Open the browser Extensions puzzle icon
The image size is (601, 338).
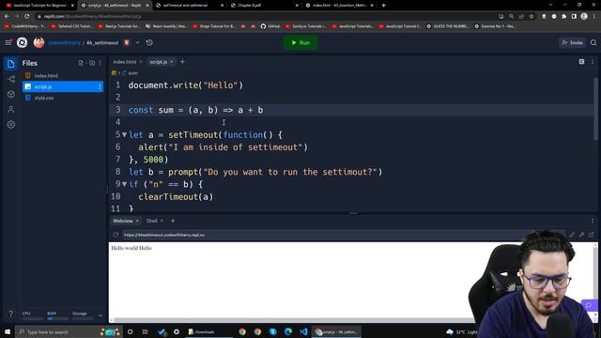(563, 17)
